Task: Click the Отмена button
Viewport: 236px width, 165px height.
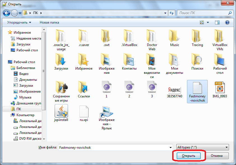Action: [217, 156]
